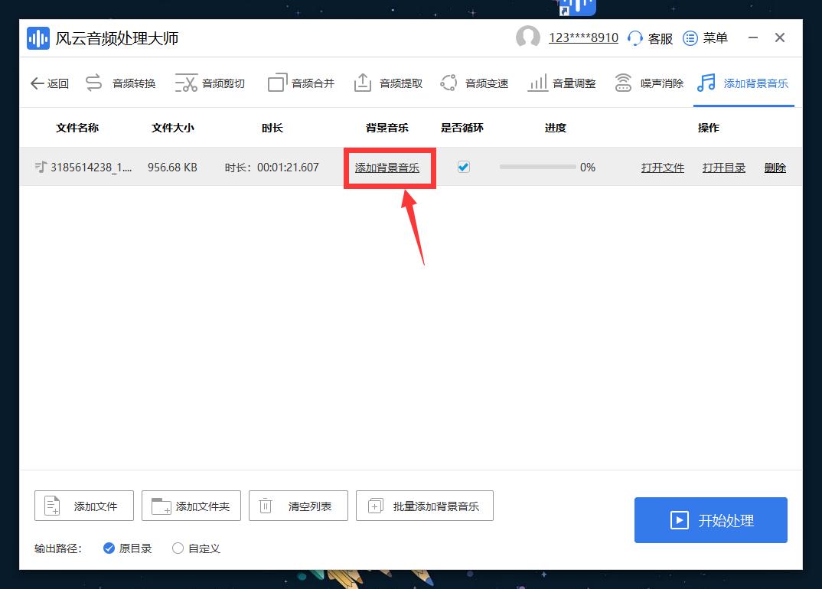822x589 pixels.
Task: Uncheck the 是否循环 loop checkbox
Action: [x=463, y=167]
